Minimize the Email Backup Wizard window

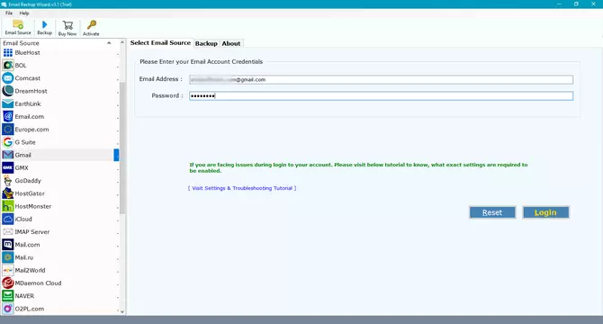(x=559, y=4)
